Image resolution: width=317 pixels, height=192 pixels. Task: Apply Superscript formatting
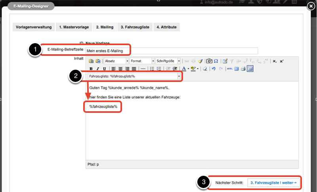tap(281, 61)
